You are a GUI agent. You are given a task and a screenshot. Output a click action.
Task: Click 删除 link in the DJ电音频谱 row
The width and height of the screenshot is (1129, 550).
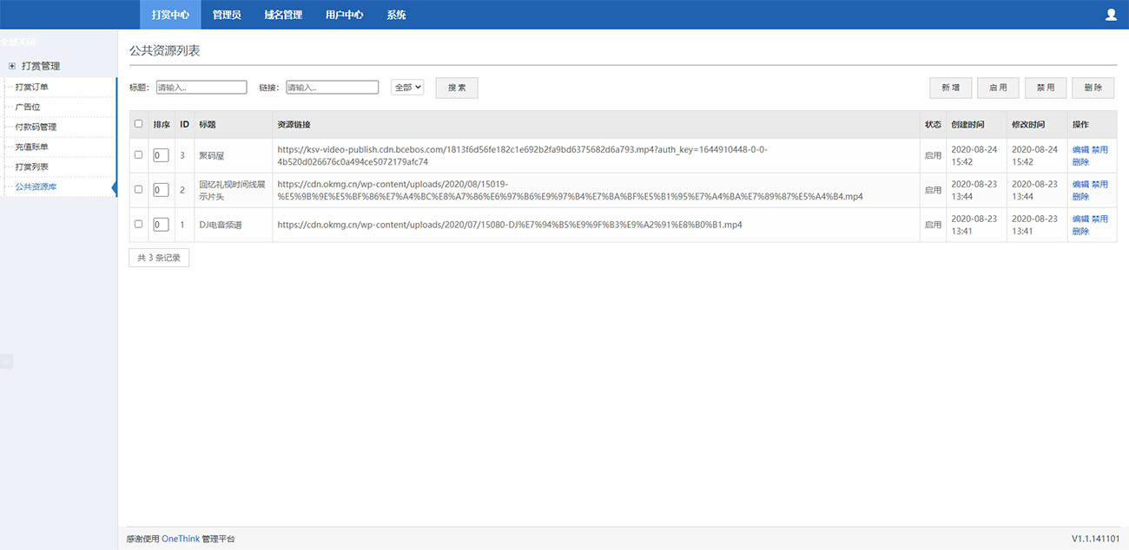pyautogui.click(x=1080, y=232)
